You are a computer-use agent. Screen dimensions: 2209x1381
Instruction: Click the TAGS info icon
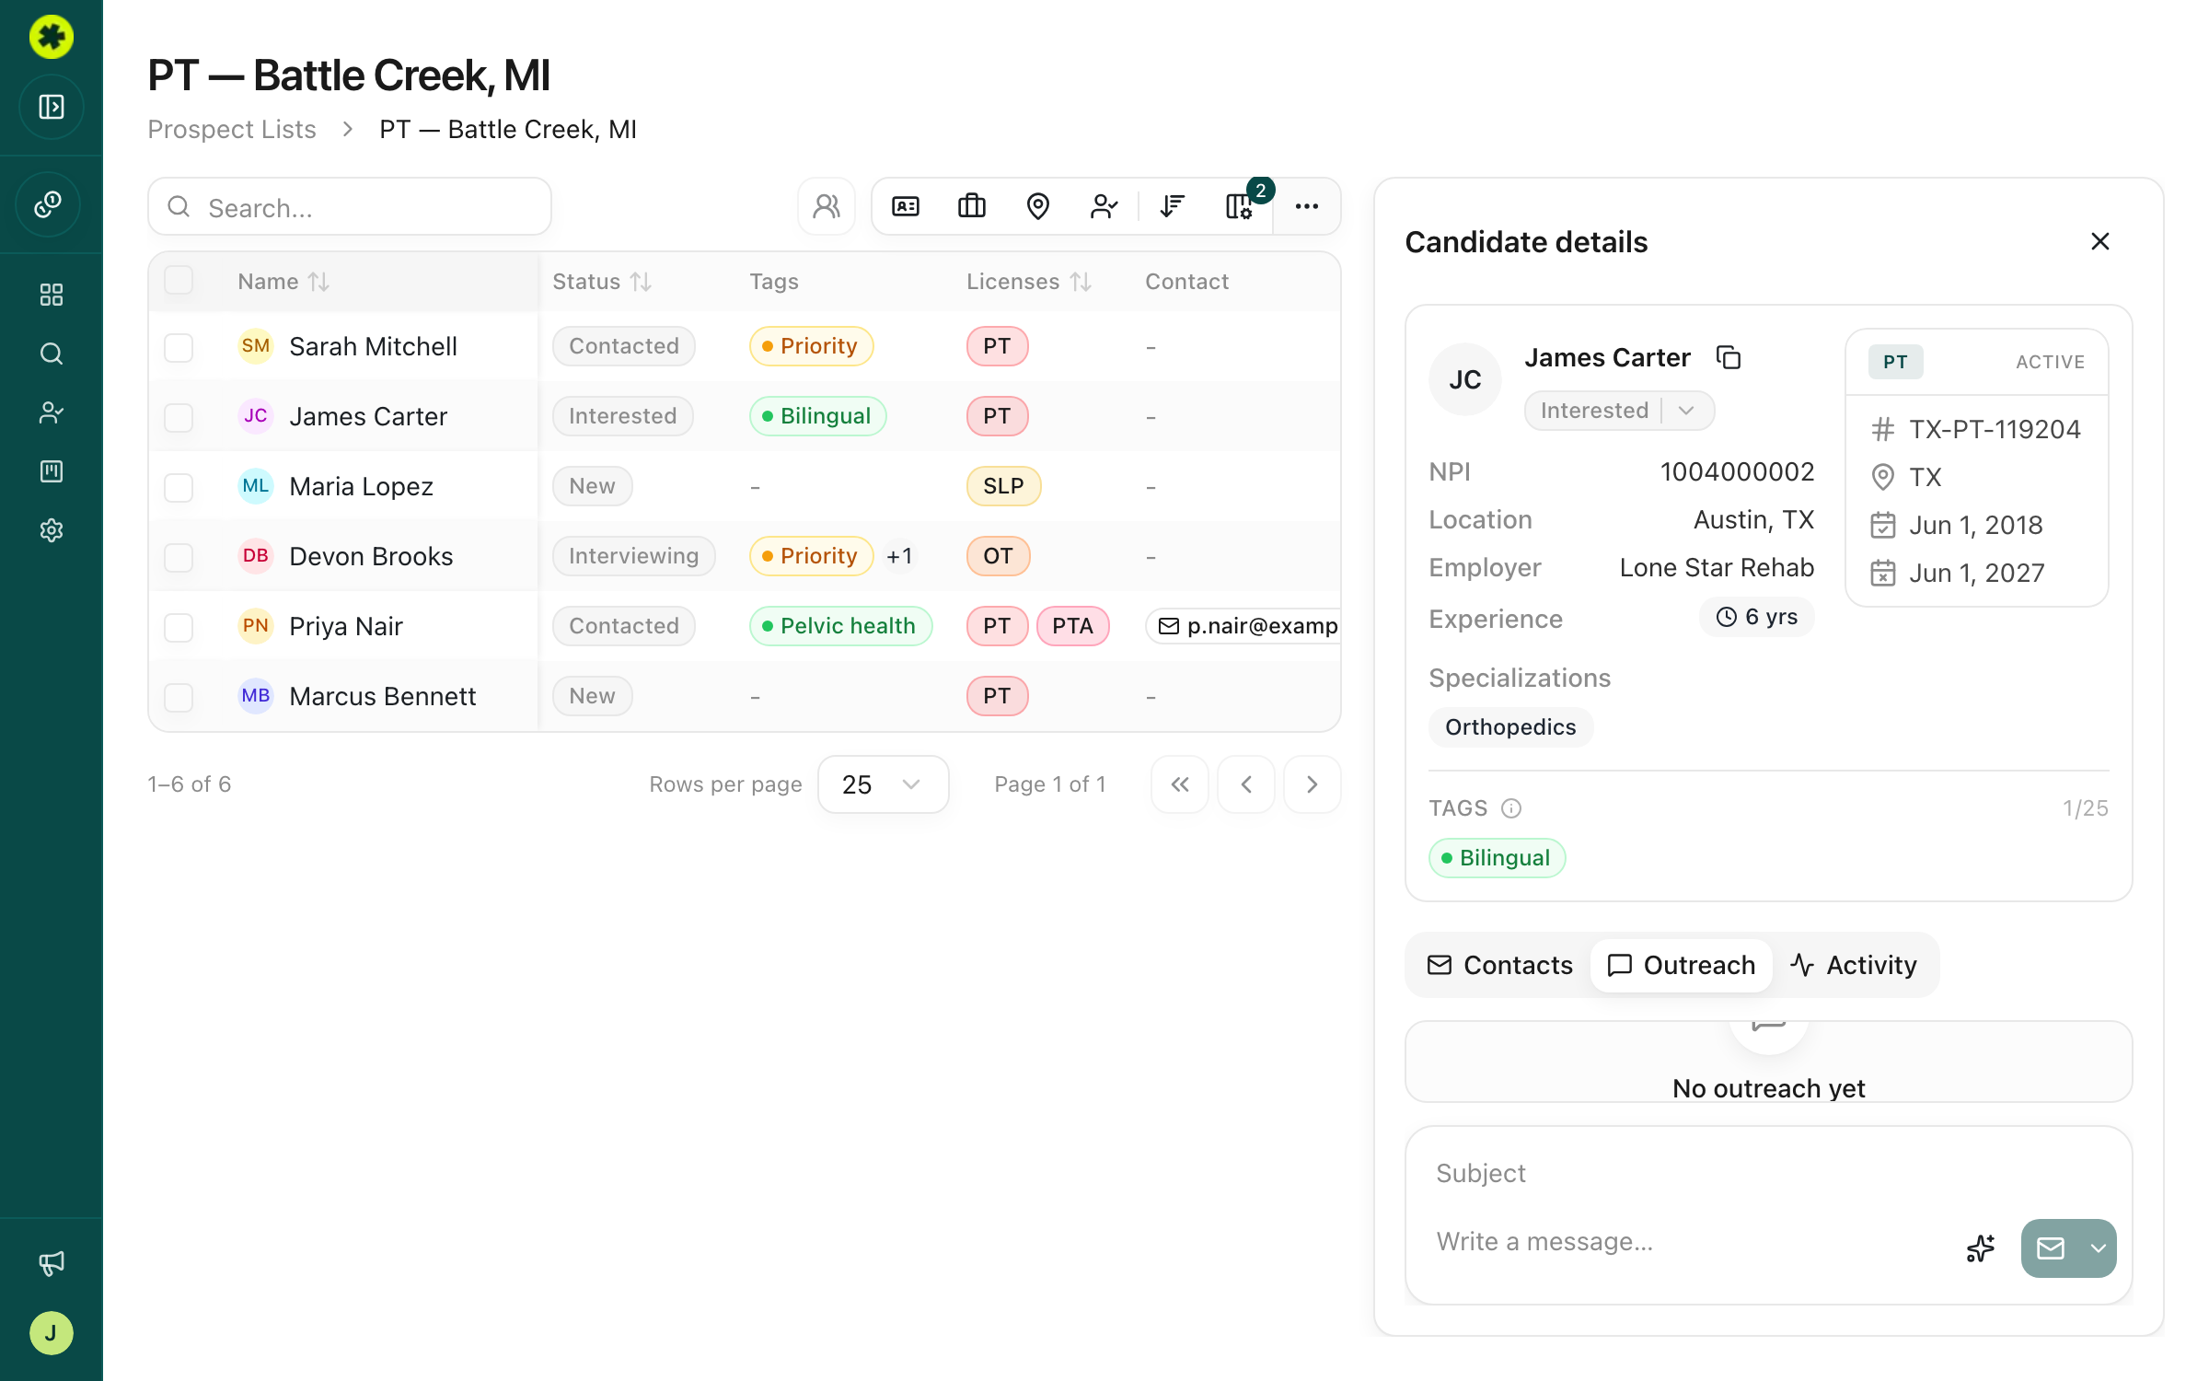[1511, 808]
